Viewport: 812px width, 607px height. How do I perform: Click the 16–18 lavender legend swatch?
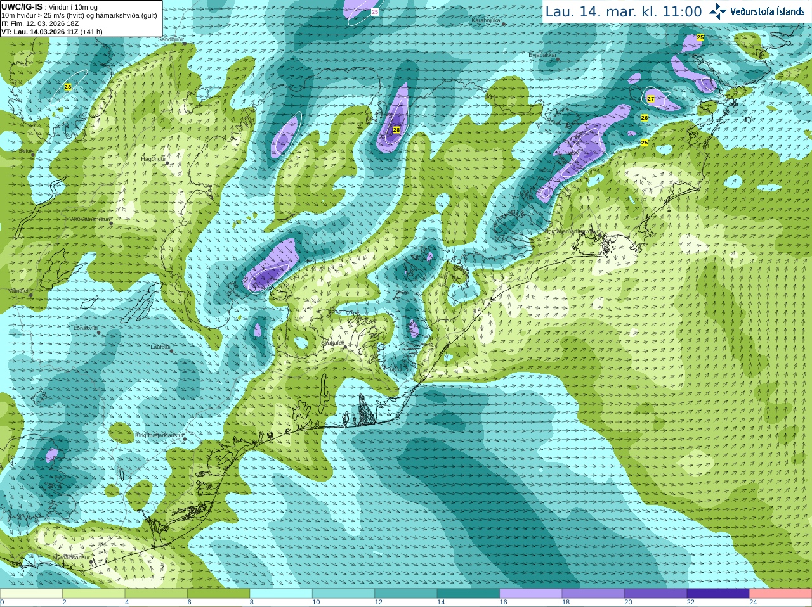[531, 594]
